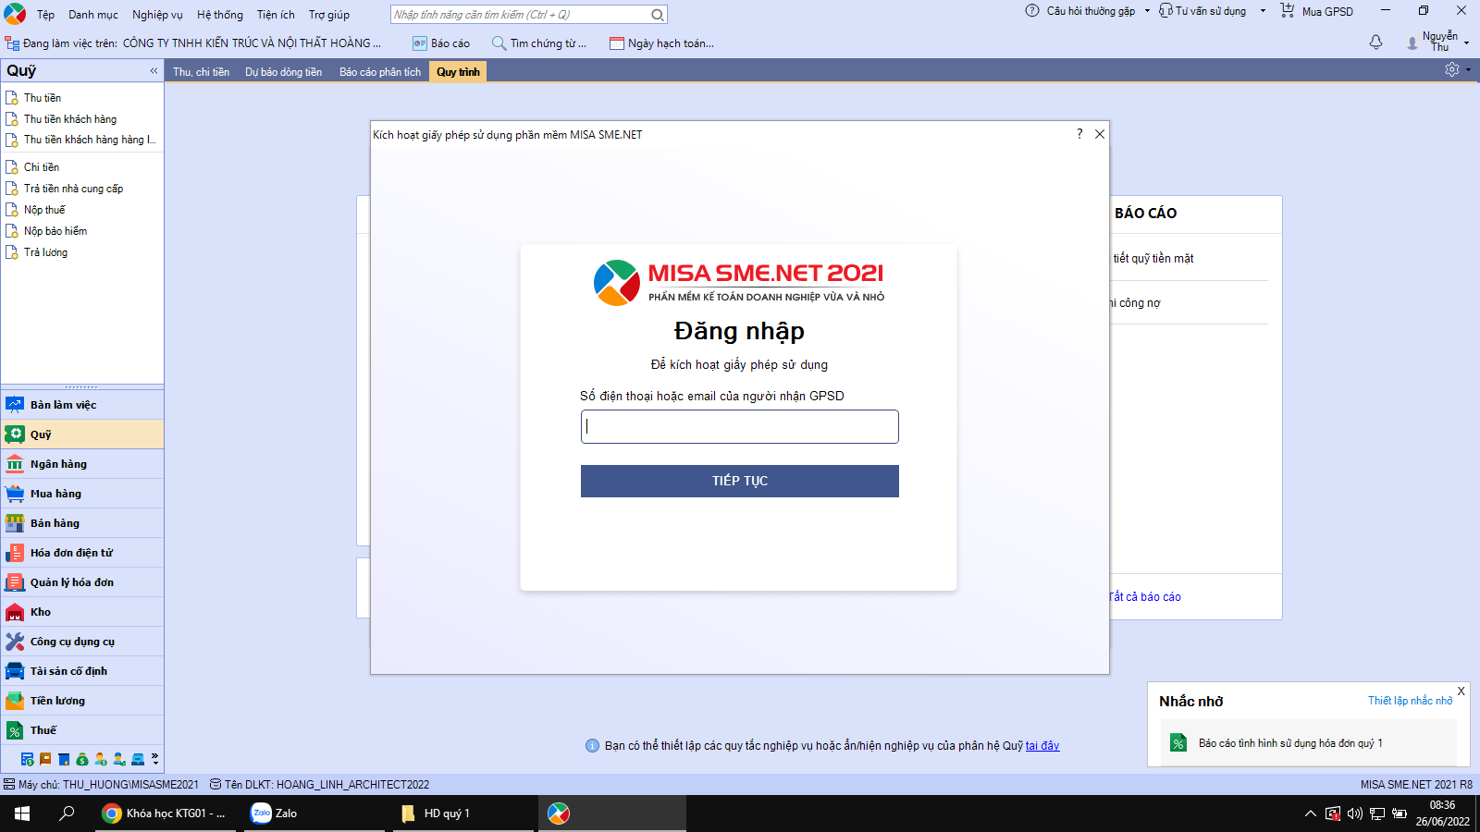Image resolution: width=1480 pixels, height=832 pixels.
Task: Open Quản lý hóa đơn module
Action: click(81, 582)
